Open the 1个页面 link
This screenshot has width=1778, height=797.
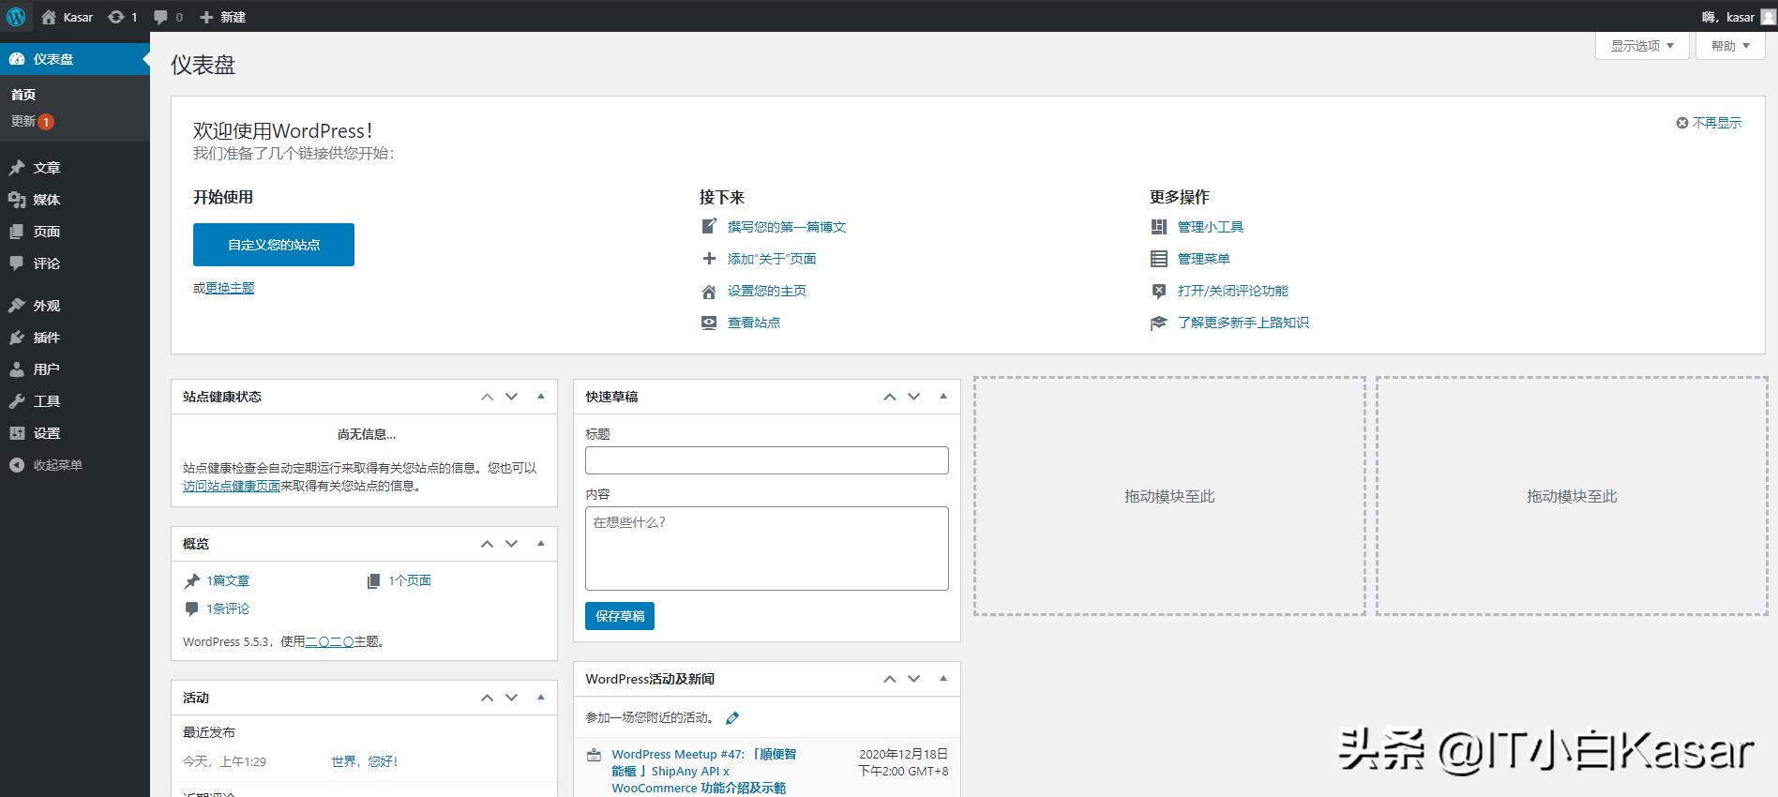(x=410, y=580)
